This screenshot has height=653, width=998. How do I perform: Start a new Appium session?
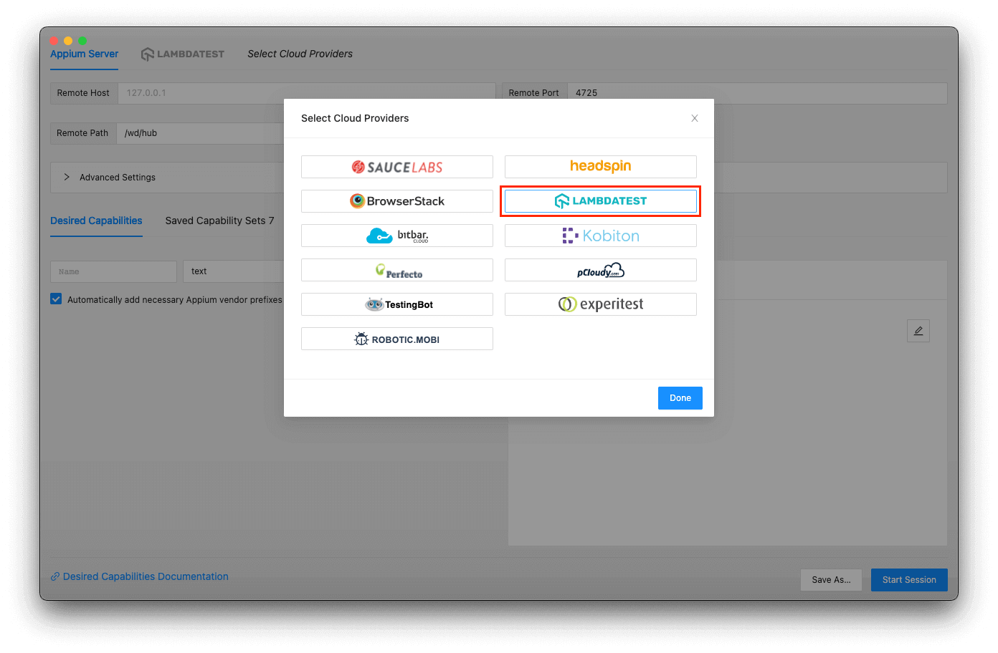click(x=909, y=580)
